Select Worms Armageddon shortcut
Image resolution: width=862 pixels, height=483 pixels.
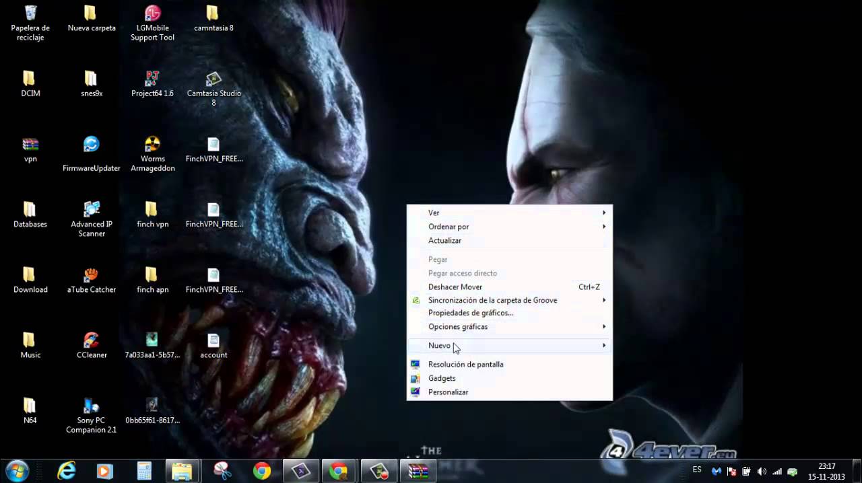pos(153,153)
